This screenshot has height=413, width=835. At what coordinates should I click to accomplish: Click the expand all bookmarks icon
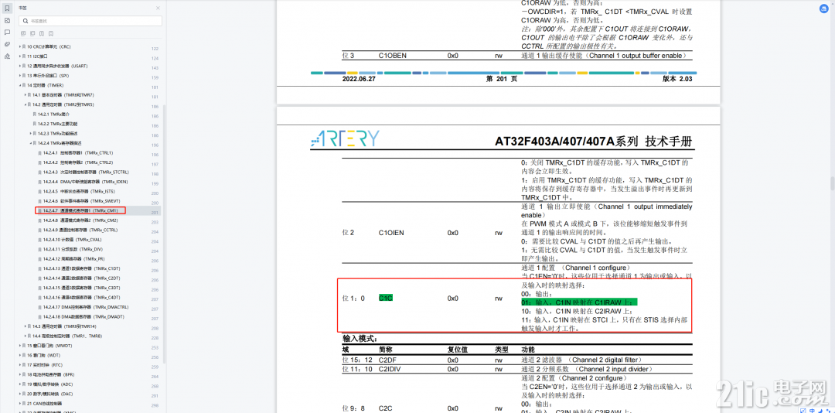coord(22,33)
